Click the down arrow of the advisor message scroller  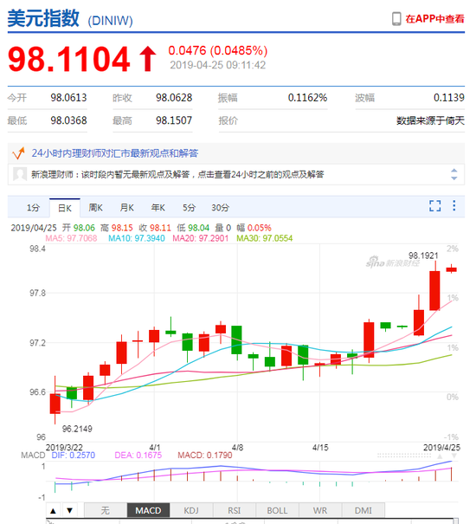454,178
